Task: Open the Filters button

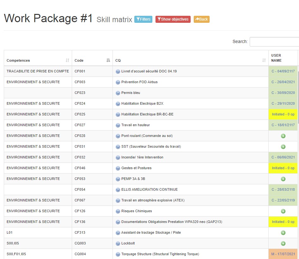Action: [143, 19]
